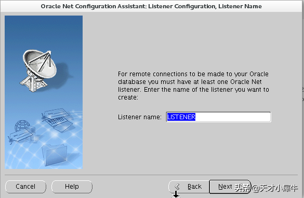Click the dialog title bar text
The width and height of the screenshot is (304, 198).
[x=151, y=6]
